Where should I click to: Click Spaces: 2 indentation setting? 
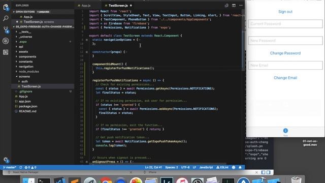click(x=172, y=167)
